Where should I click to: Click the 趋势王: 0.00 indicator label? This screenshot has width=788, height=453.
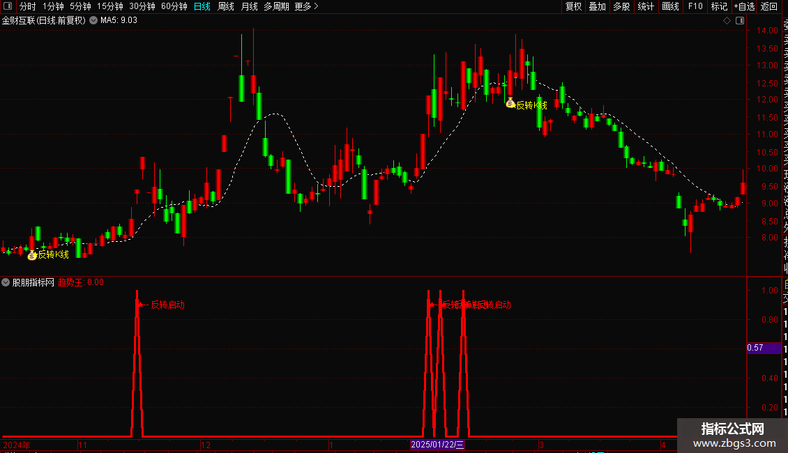coord(81,283)
